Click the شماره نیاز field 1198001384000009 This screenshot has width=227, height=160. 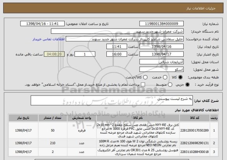pyautogui.click(x=162, y=24)
